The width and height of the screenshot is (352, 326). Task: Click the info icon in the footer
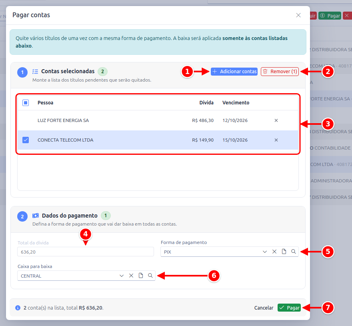point(18,308)
